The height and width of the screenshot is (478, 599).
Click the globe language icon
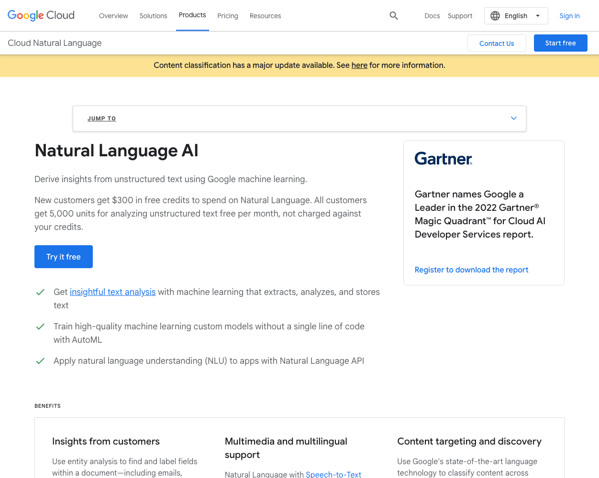[495, 16]
